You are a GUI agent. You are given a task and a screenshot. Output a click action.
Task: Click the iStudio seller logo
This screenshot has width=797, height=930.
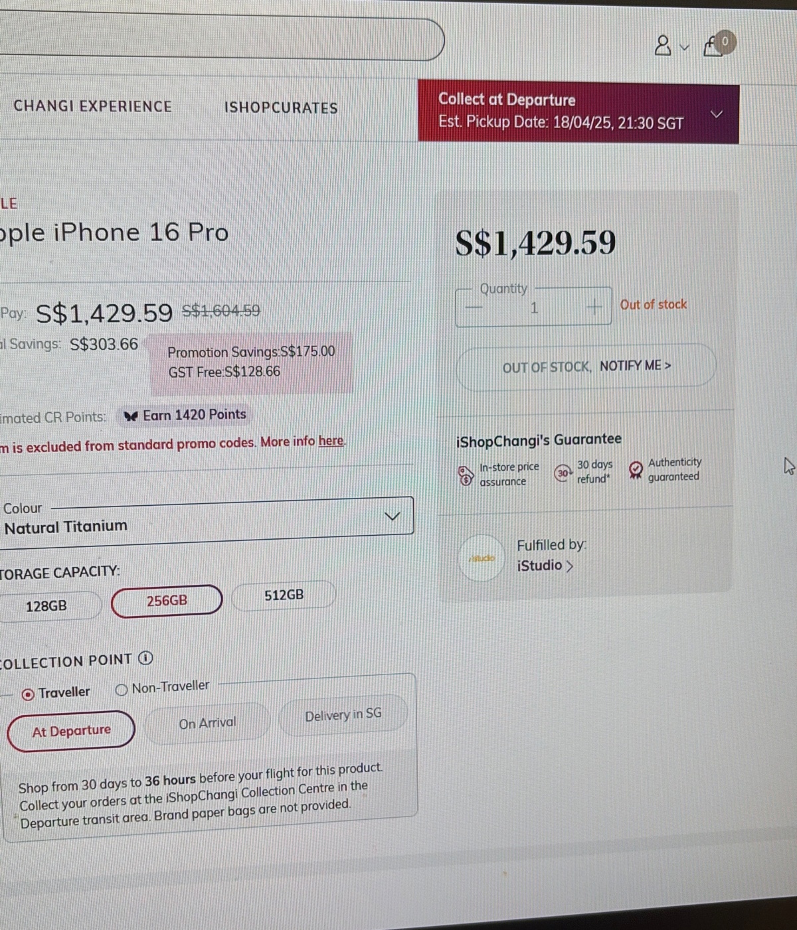483,558
